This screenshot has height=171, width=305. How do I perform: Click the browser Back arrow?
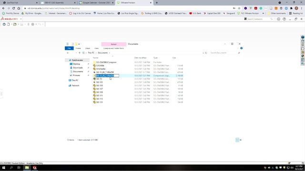(x=3, y=9)
